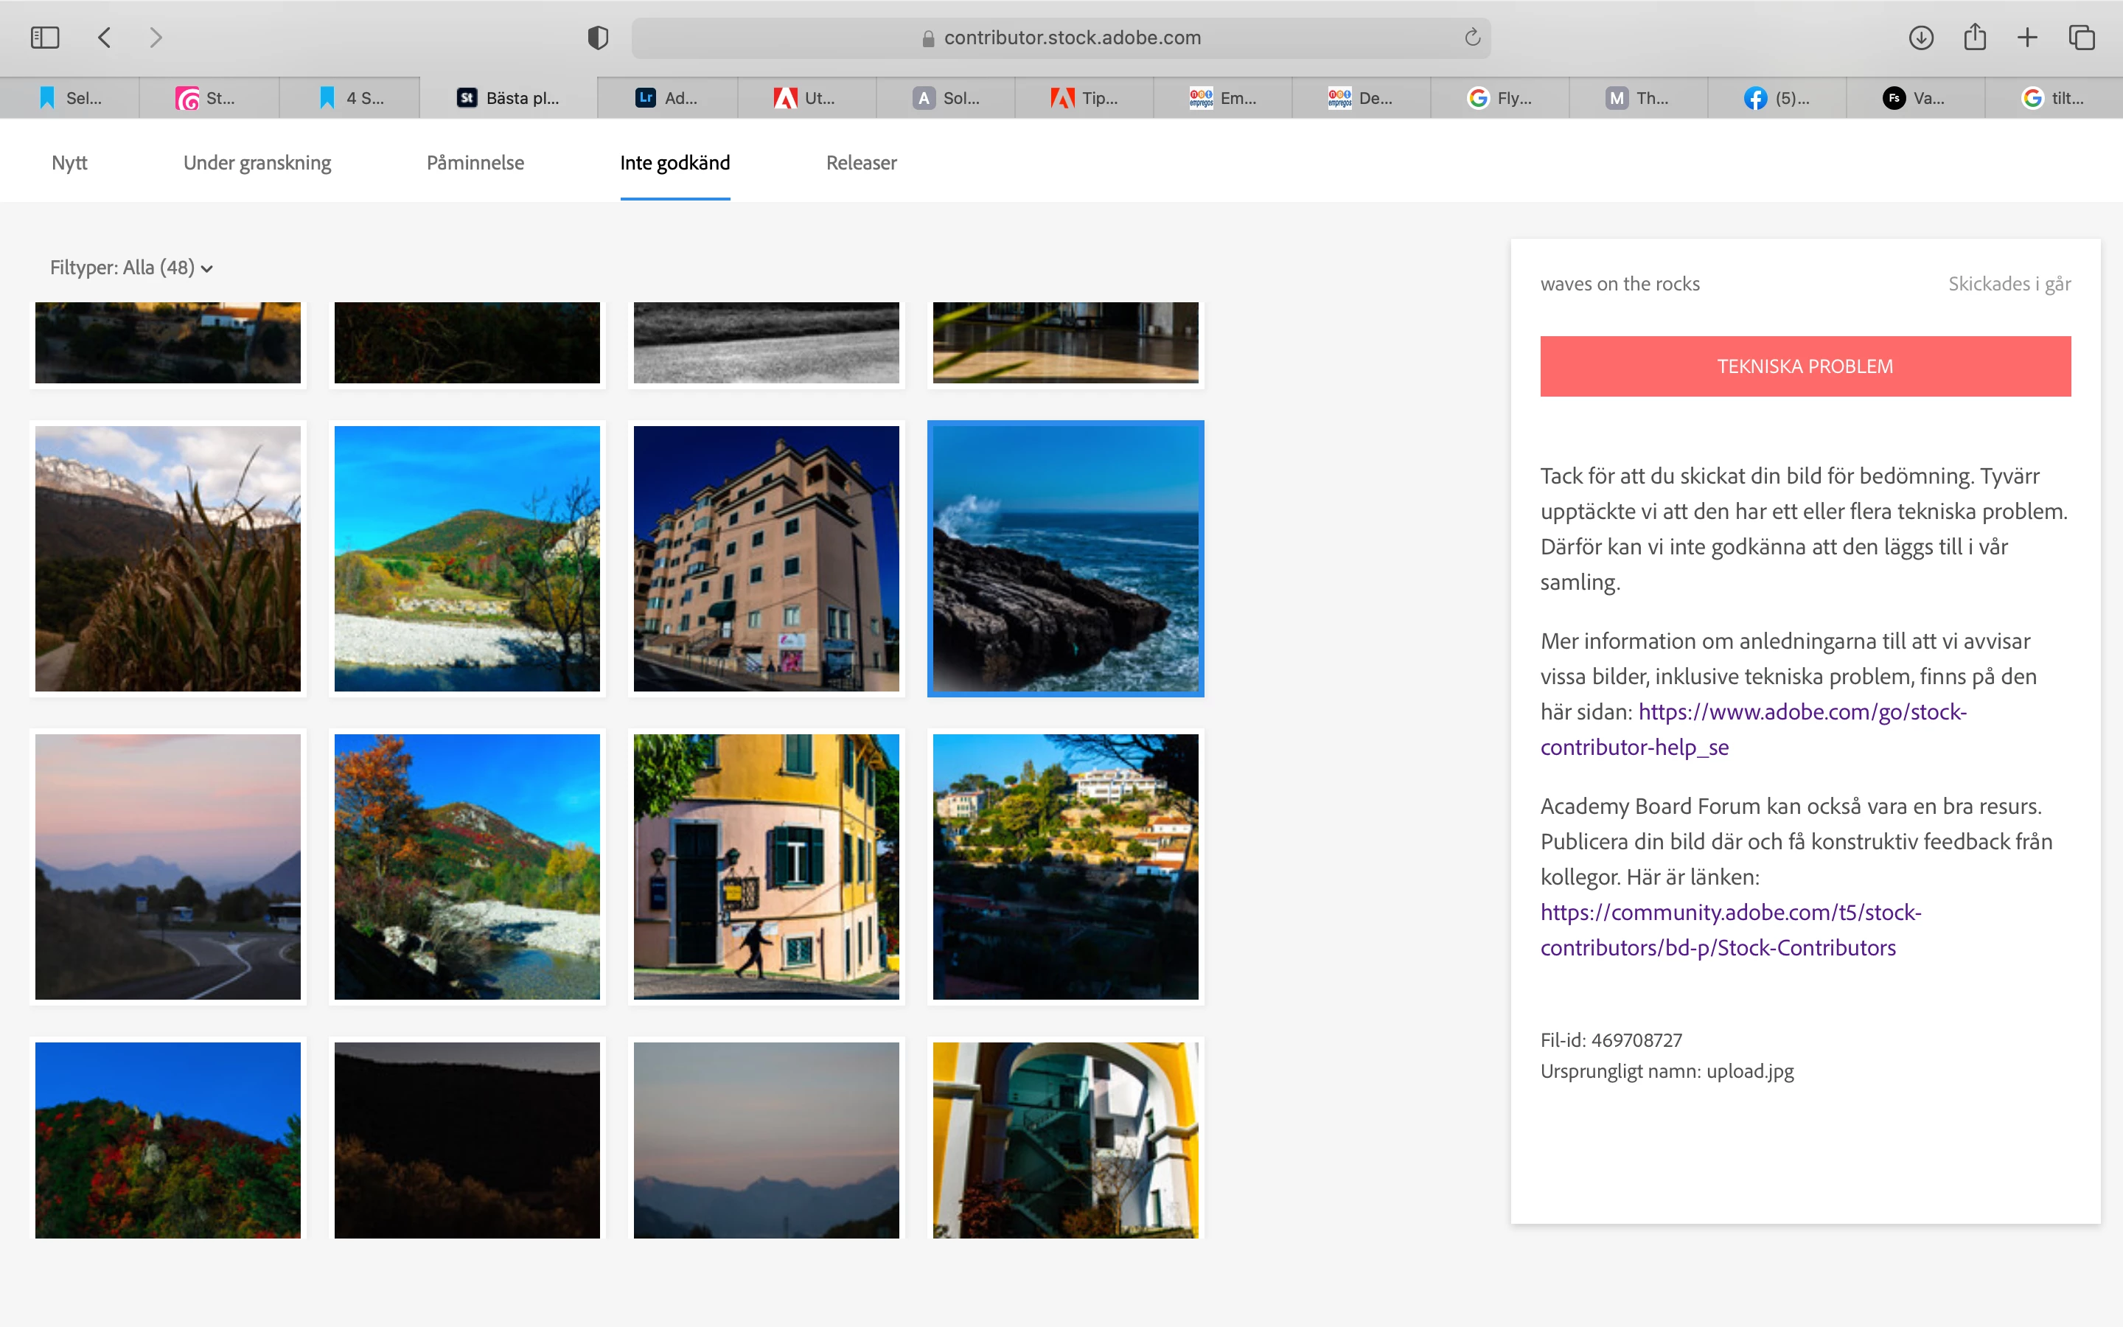Open the community.adobe.com Stock-Contributors link

point(1730,913)
